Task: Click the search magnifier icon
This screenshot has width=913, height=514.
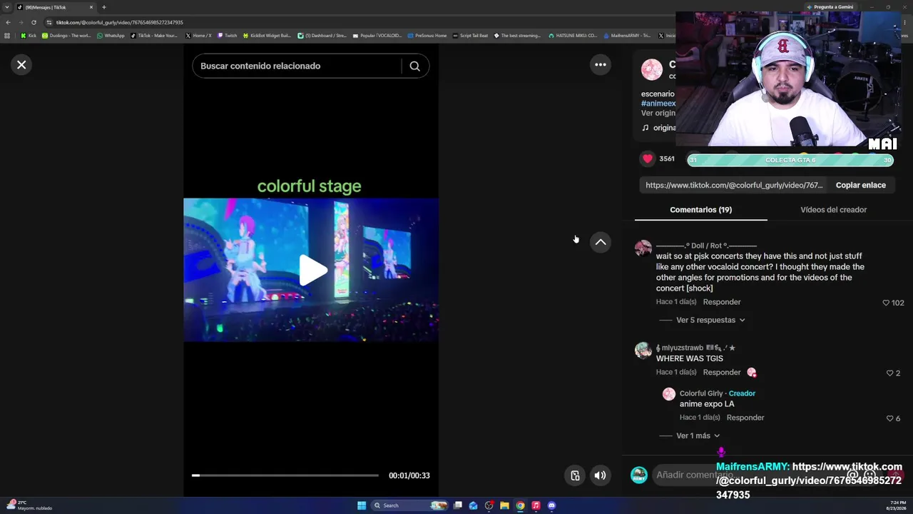Action: (414, 66)
